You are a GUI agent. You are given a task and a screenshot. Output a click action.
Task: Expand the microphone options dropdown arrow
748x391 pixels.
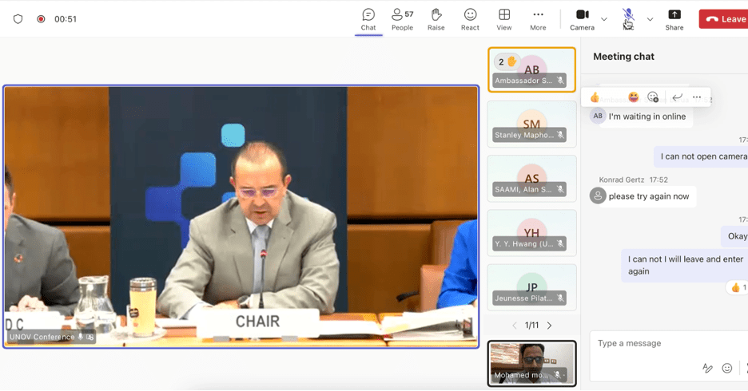650,19
